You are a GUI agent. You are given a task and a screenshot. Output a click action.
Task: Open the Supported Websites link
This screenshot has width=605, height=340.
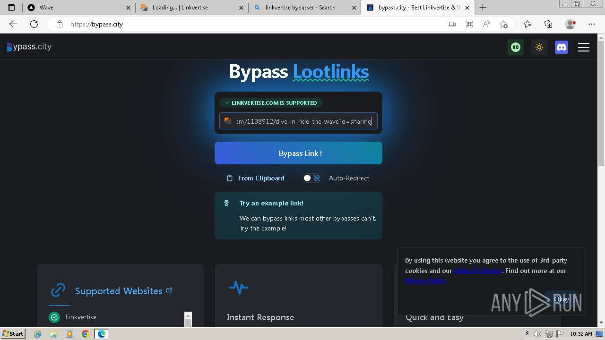pyautogui.click(x=119, y=291)
